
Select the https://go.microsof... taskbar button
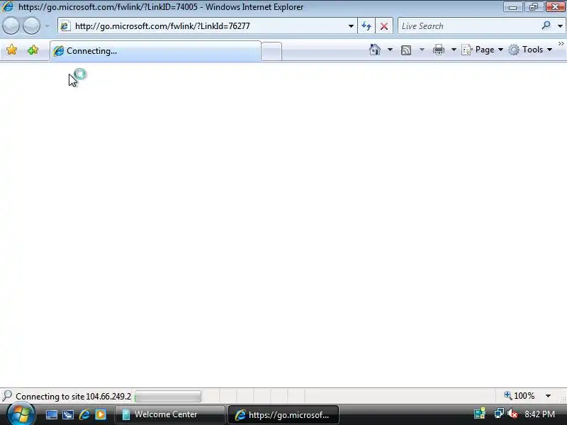(x=283, y=414)
